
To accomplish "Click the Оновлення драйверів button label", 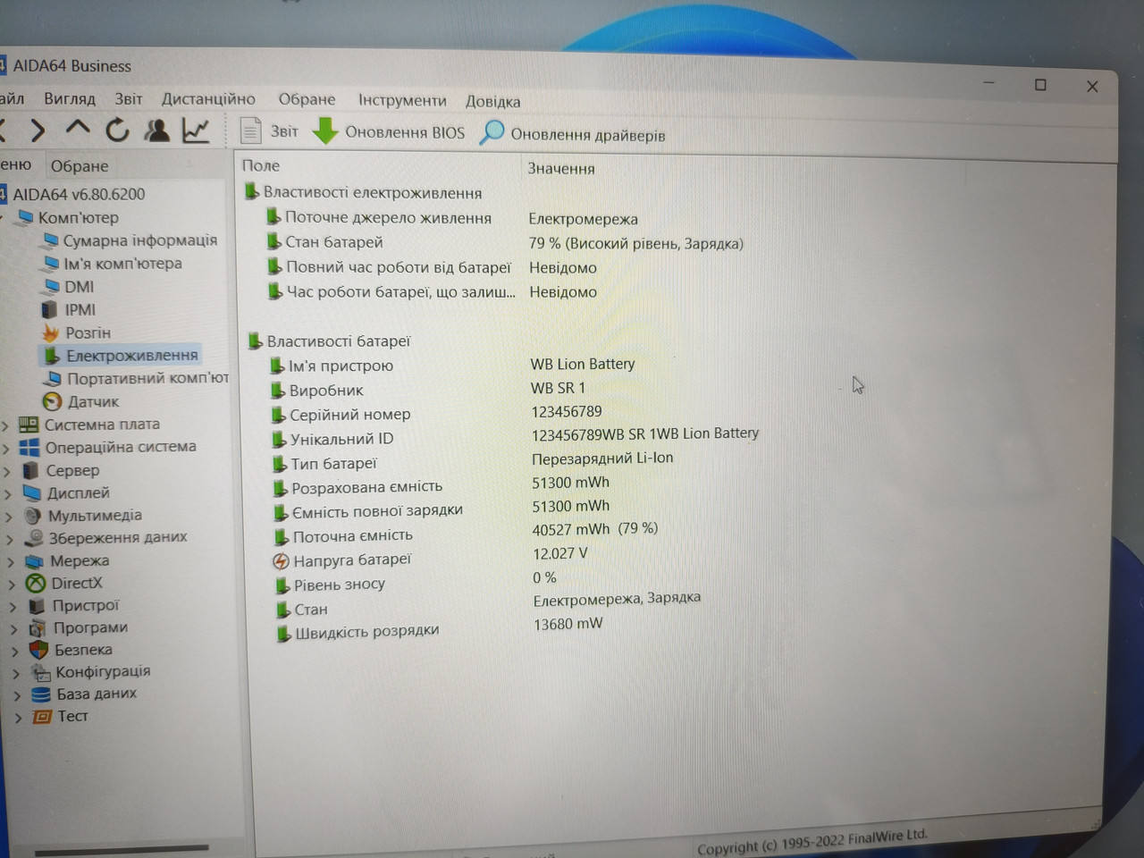I will coord(588,135).
